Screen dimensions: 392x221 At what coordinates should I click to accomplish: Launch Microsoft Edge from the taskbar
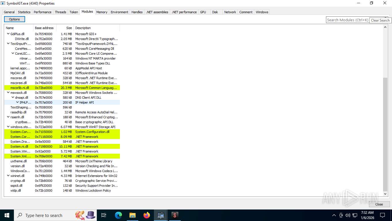click(118, 215)
